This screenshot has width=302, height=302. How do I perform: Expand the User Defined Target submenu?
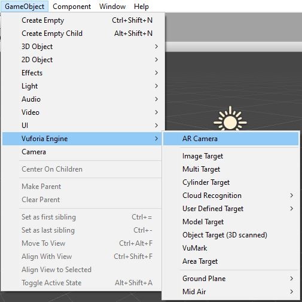click(x=231, y=209)
